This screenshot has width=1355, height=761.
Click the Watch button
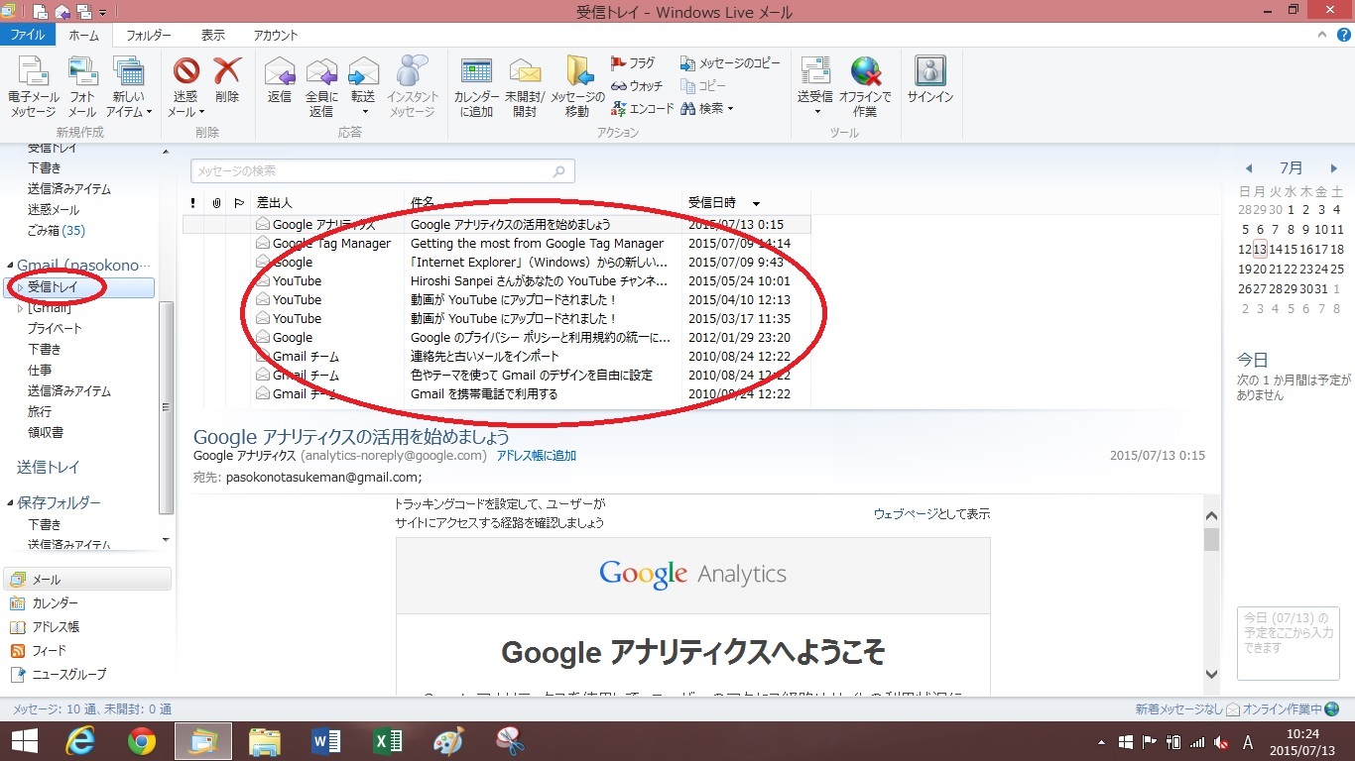[637, 86]
